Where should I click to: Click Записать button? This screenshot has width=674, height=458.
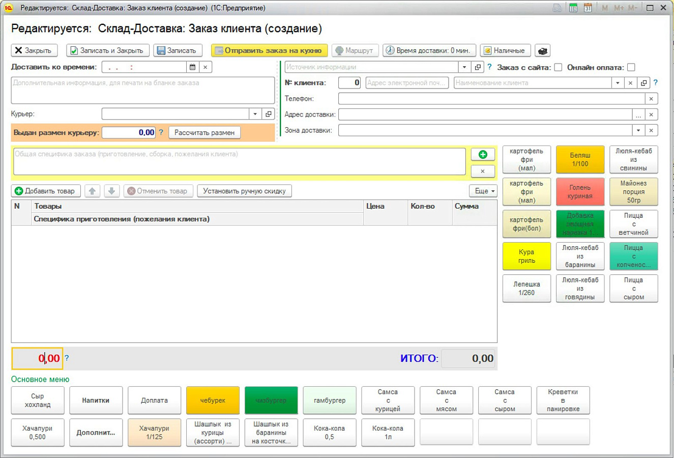tap(178, 50)
